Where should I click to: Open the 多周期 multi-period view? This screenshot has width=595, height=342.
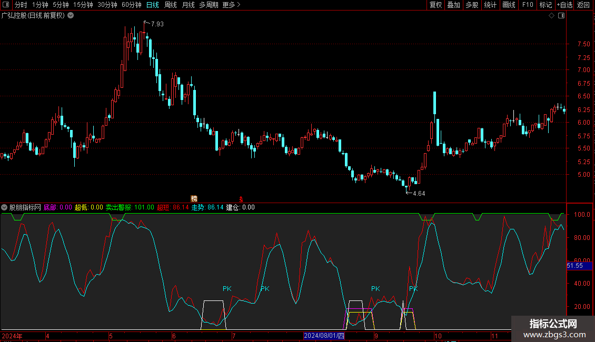209,5
